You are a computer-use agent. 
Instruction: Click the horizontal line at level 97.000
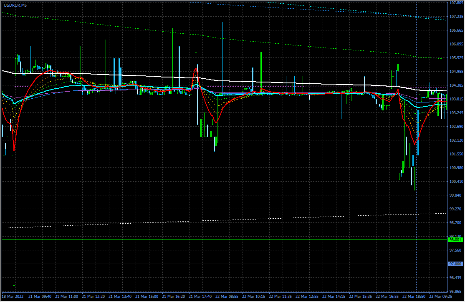[x=209, y=264]
